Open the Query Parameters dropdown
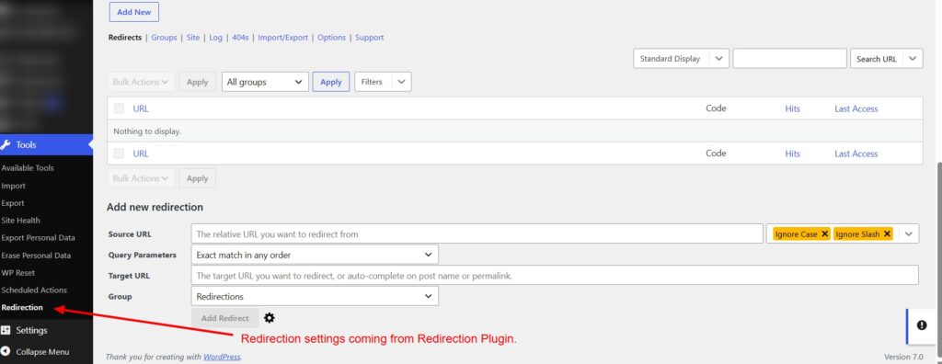 (315, 255)
